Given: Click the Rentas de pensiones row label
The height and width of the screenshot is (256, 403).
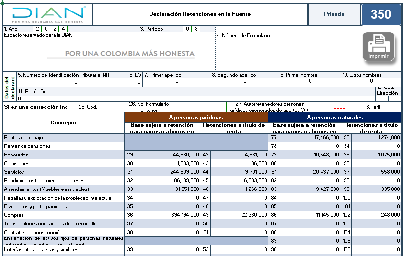Looking at the screenshot, I should [27, 146].
